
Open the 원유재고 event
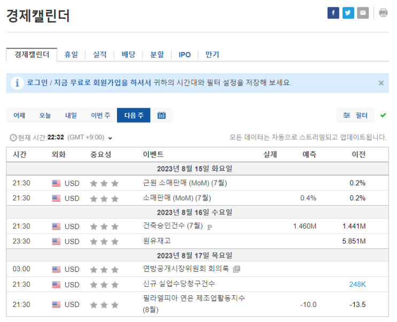(x=157, y=241)
